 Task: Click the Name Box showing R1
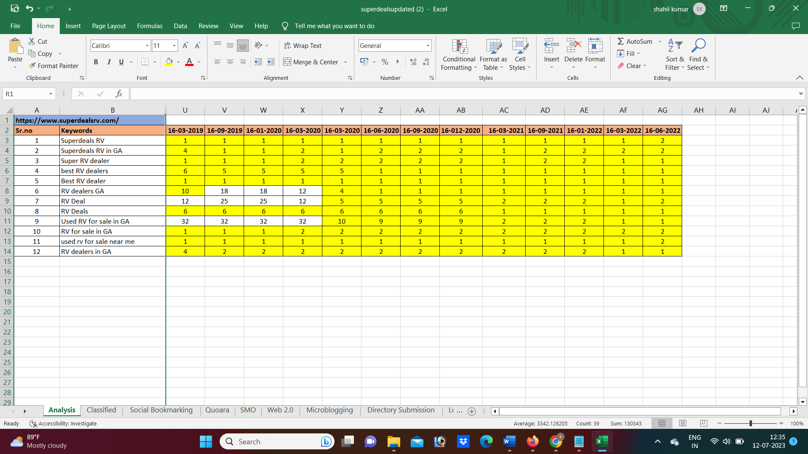pos(25,94)
